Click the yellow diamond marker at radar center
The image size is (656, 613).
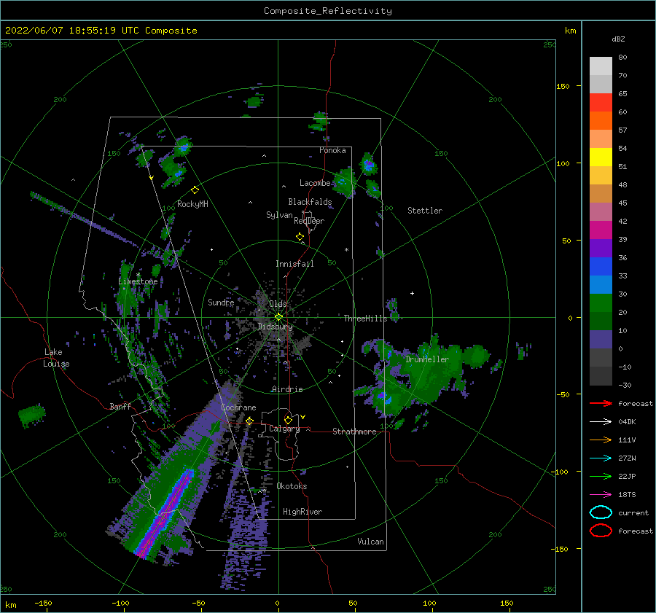coord(278,317)
